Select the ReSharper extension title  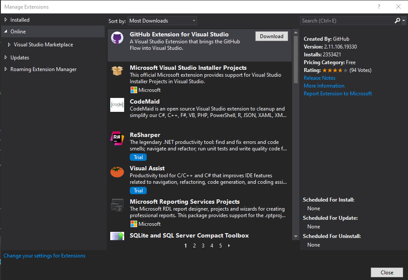(x=145, y=135)
